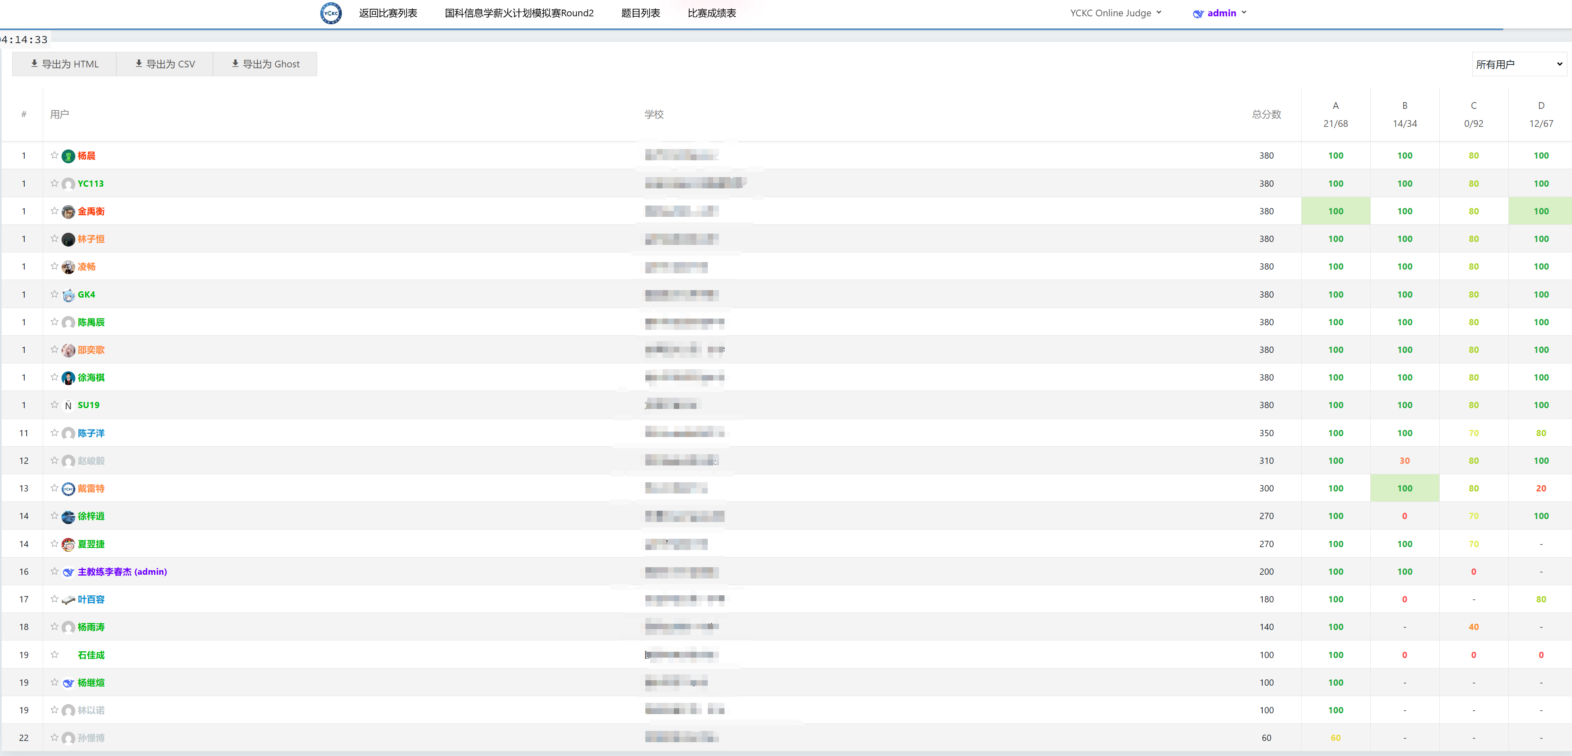Toggle the star next to 石佳成
The height and width of the screenshot is (756, 1572).
point(54,654)
